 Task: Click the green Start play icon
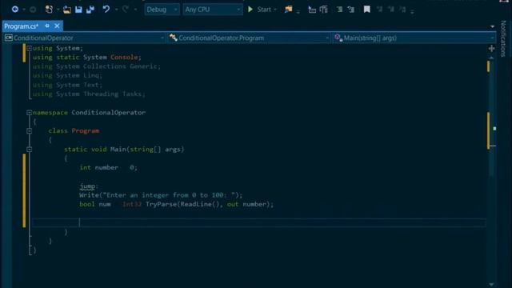(250, 9)
